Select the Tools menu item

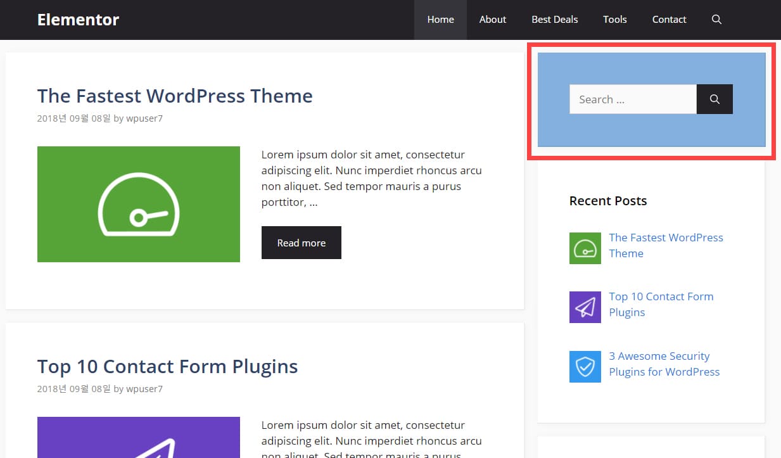pyautogui.click(x=615, y=20)
